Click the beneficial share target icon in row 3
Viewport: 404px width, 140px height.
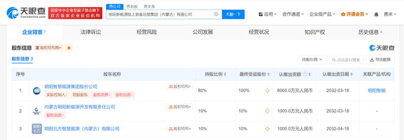268,129
